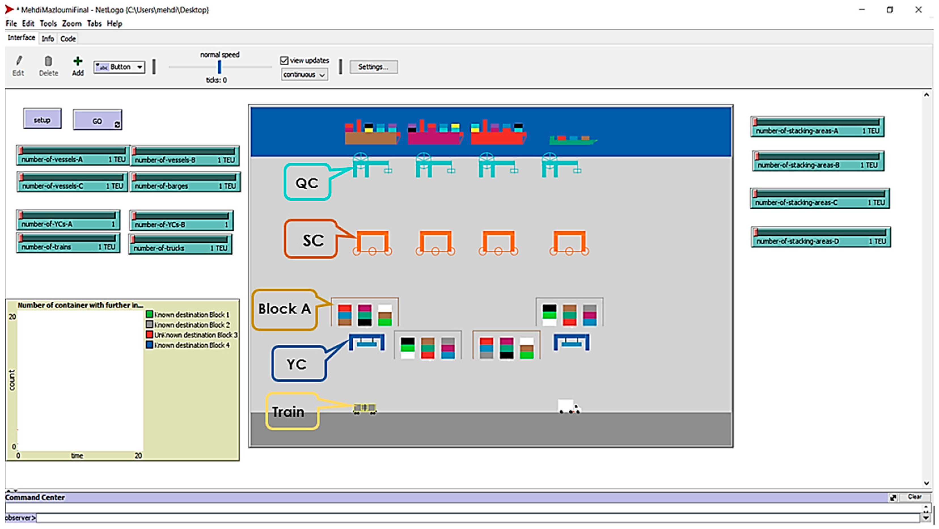Open the Settings... button
939x529 pixels.
click(x=373, y=67)
